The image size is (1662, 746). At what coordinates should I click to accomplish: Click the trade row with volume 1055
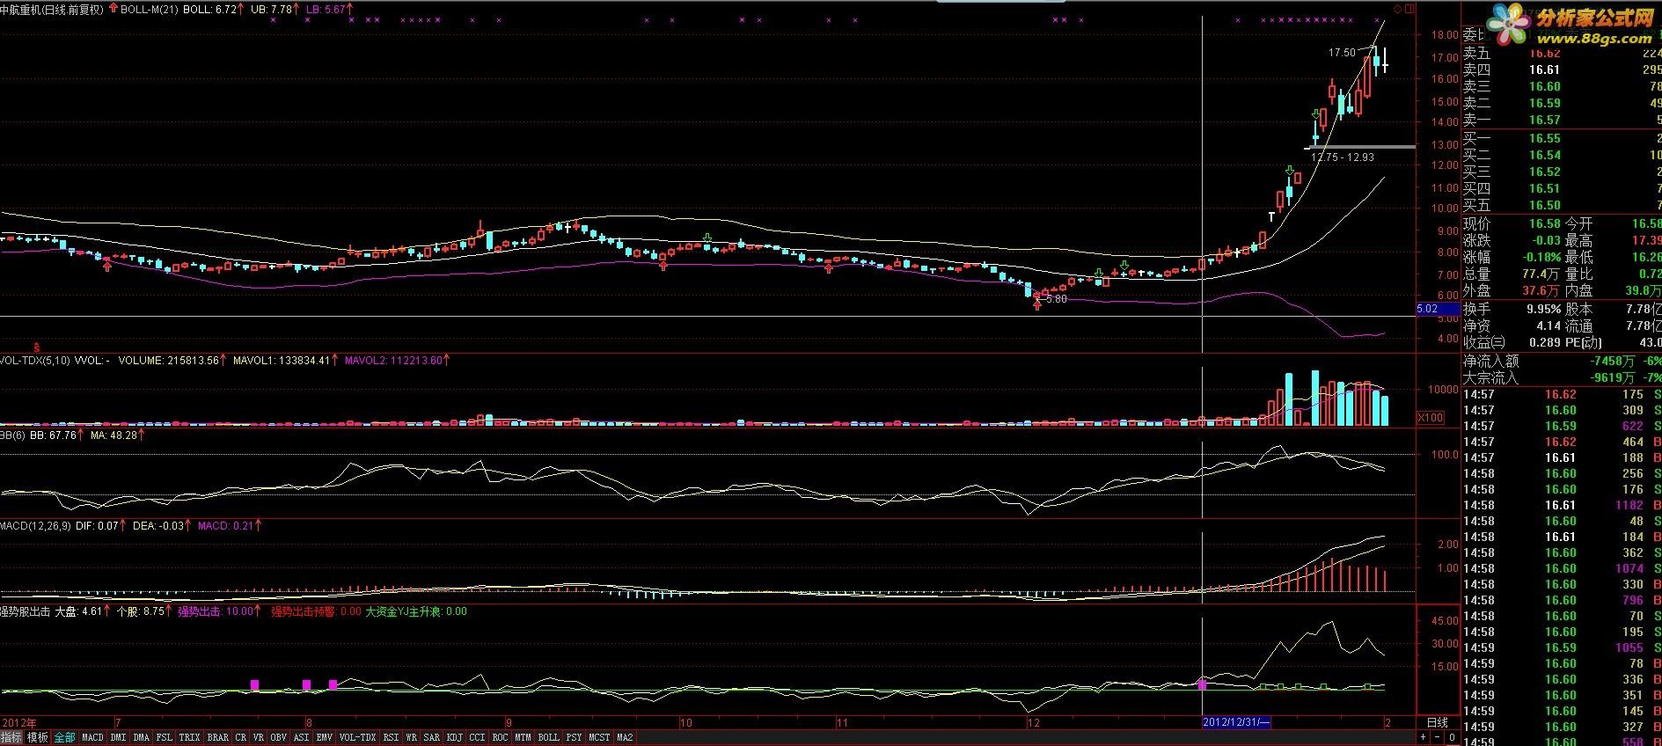point(1562,647)
